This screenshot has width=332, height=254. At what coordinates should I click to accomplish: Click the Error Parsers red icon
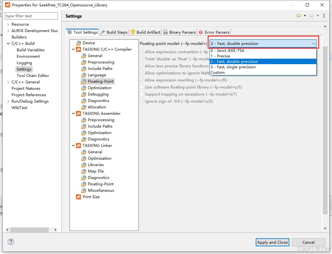201,32
